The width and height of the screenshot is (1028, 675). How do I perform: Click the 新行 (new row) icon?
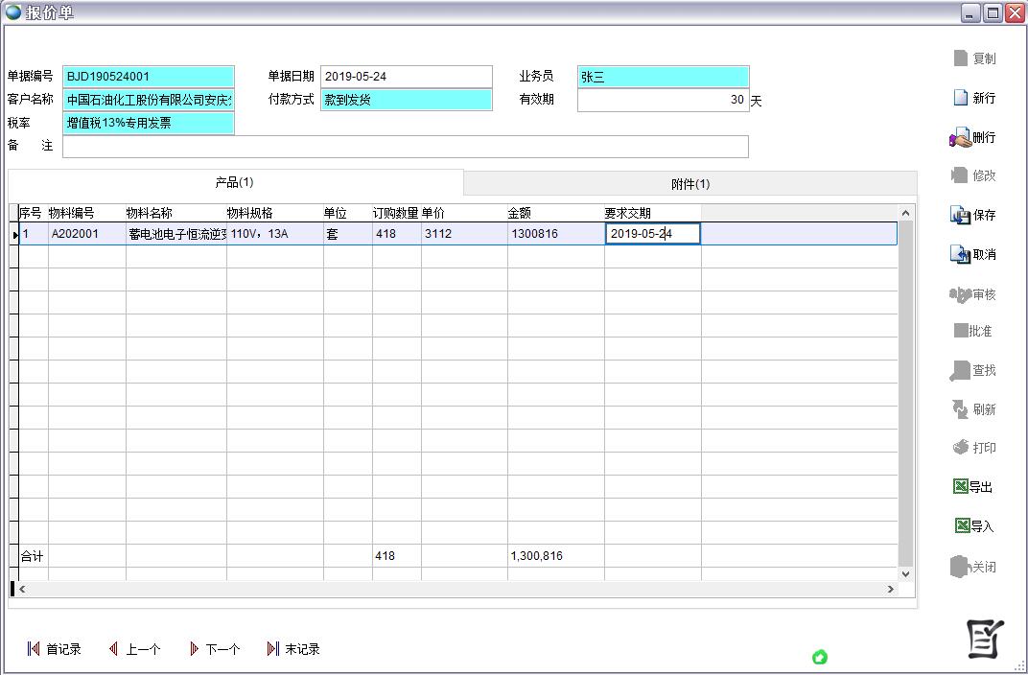[x=961, y=98]
